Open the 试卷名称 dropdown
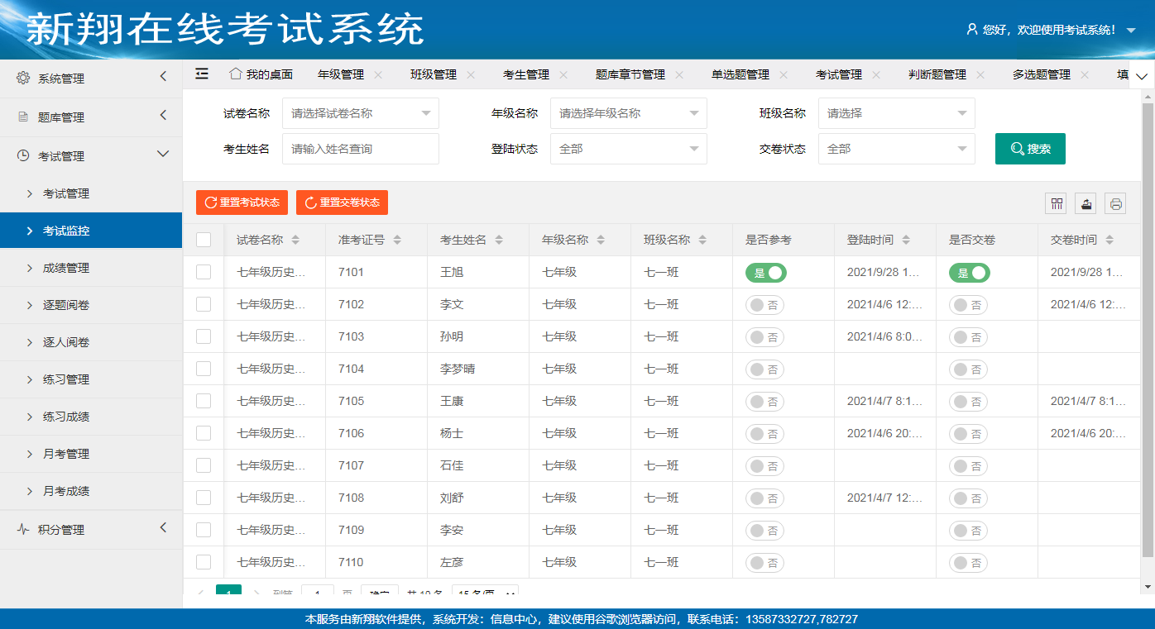The height and width of the screenshot is (629, 1155). pos(361,113)
